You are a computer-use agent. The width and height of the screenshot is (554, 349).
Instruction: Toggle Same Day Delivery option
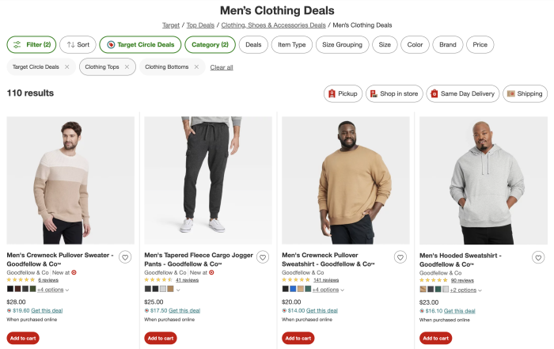(x=461, y=93)
